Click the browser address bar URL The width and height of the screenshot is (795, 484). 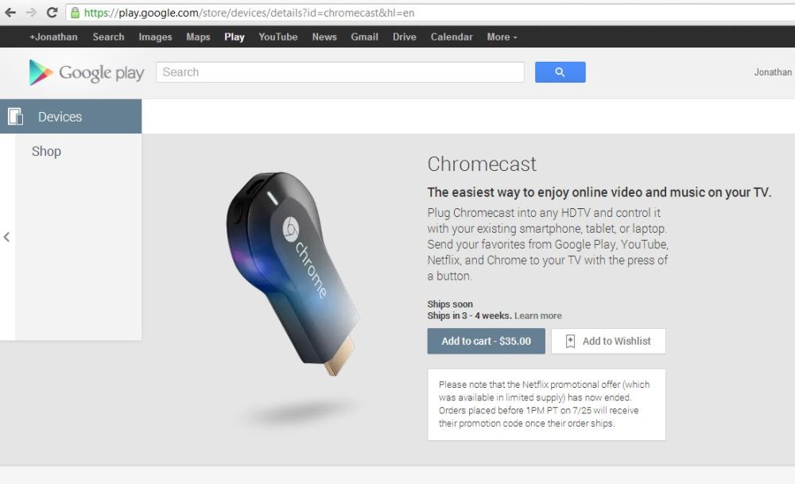pyautogui.click(x=248, y=13)
